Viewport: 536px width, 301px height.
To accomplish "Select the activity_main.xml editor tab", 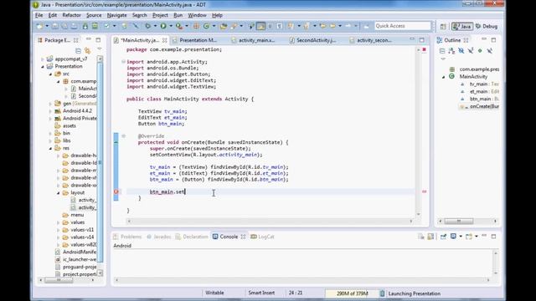I will coord(254,40).
